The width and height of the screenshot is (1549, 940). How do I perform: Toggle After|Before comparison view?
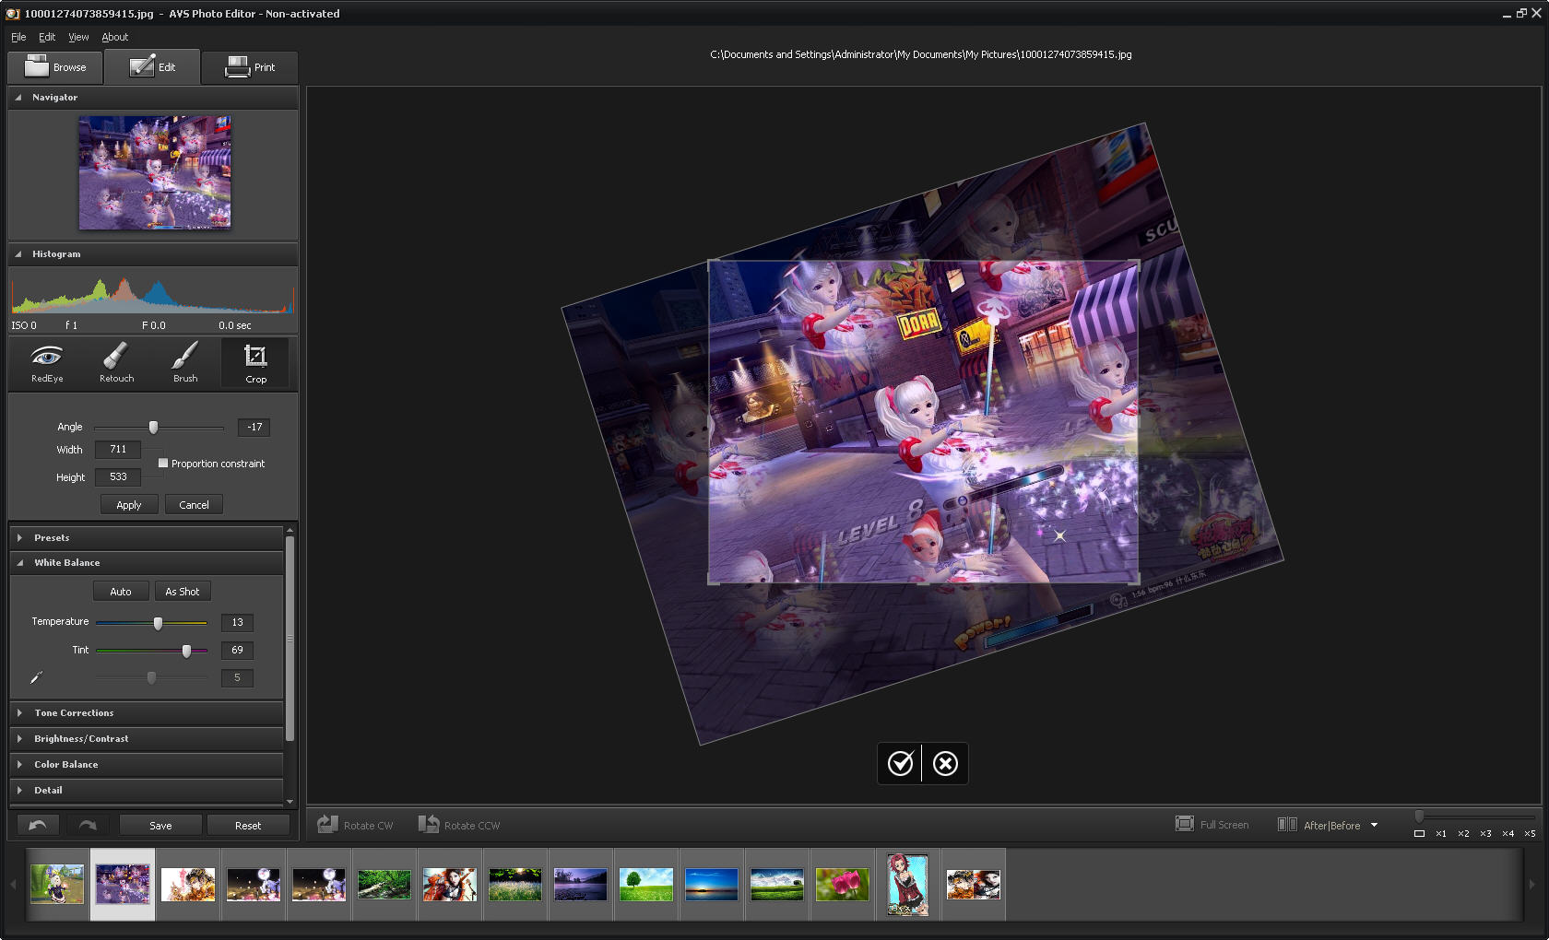[1319, 825]
